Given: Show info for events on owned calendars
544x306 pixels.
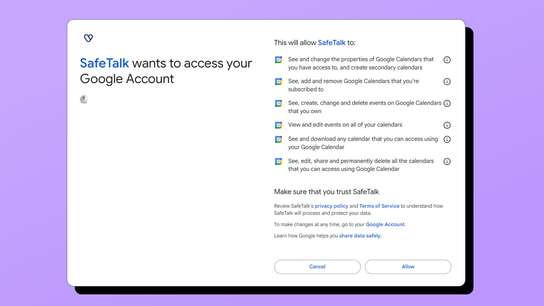Looking at the screenshot, I should (x=447, y=103).
